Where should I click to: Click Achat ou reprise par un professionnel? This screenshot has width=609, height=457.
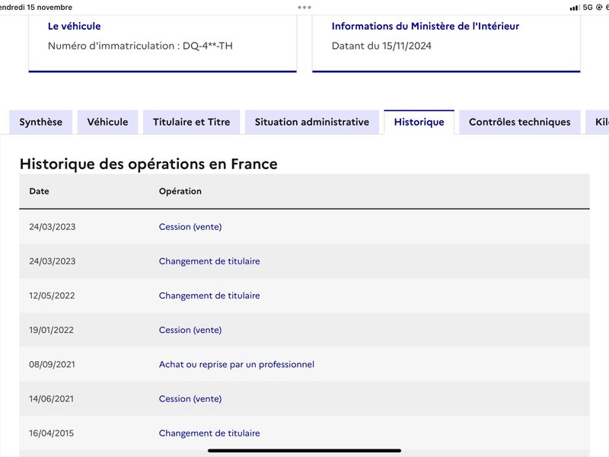(237, 365)
